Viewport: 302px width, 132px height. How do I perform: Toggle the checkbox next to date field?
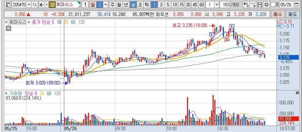pos(273,5)
